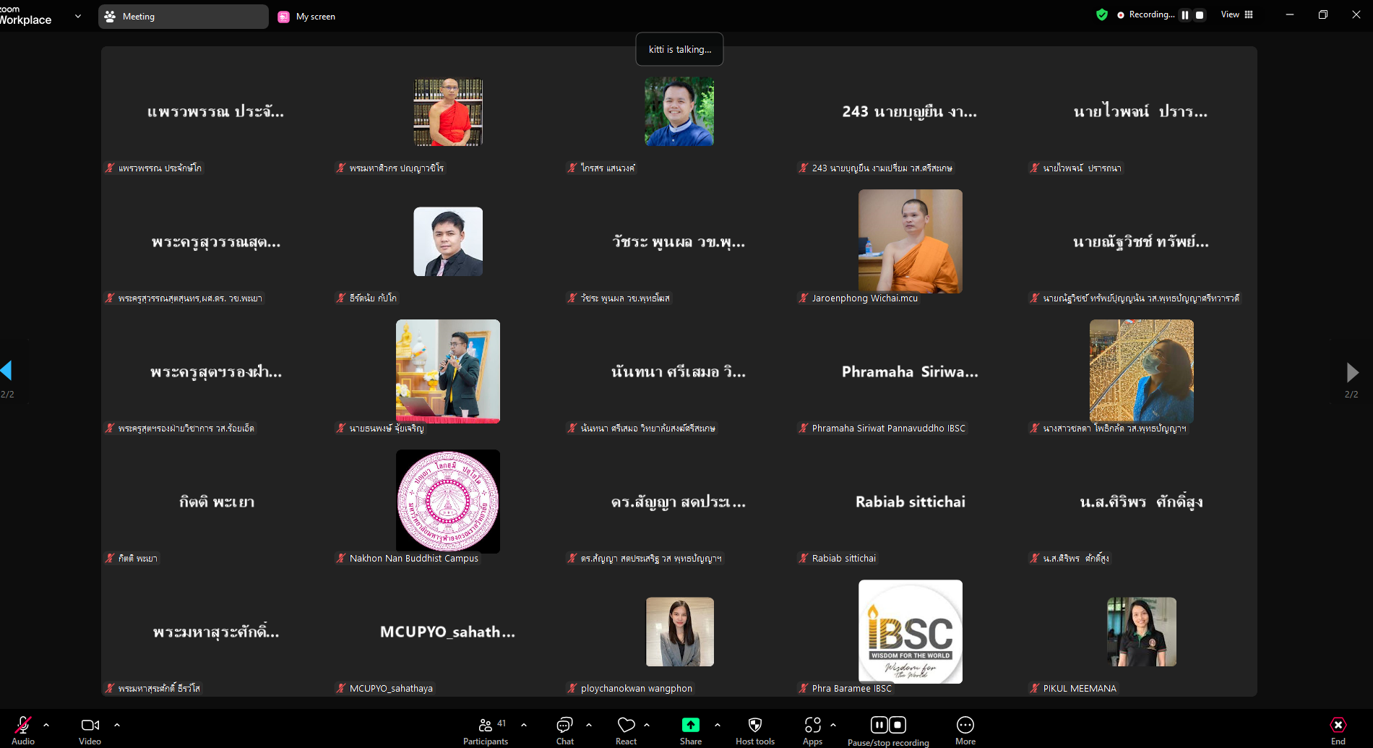Click the End meeting button
Viewport: 1373px width, 748px height.
click(1338, 729)
